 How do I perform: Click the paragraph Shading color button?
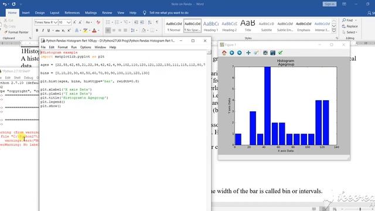143,30
